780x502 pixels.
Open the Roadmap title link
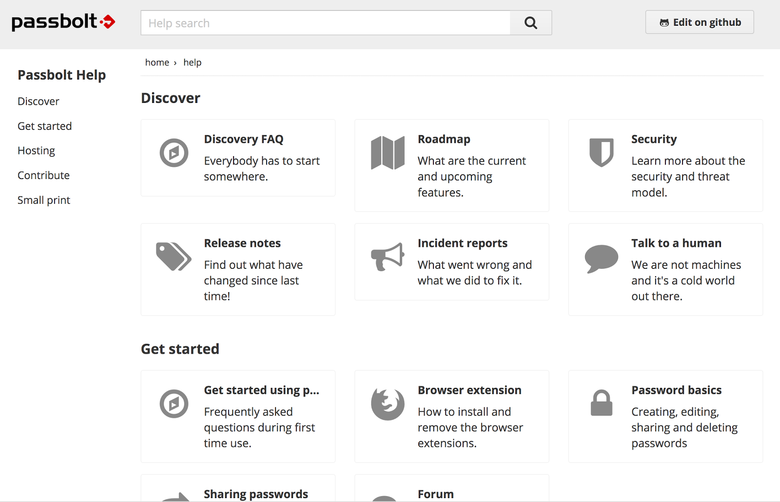[444, 140]
